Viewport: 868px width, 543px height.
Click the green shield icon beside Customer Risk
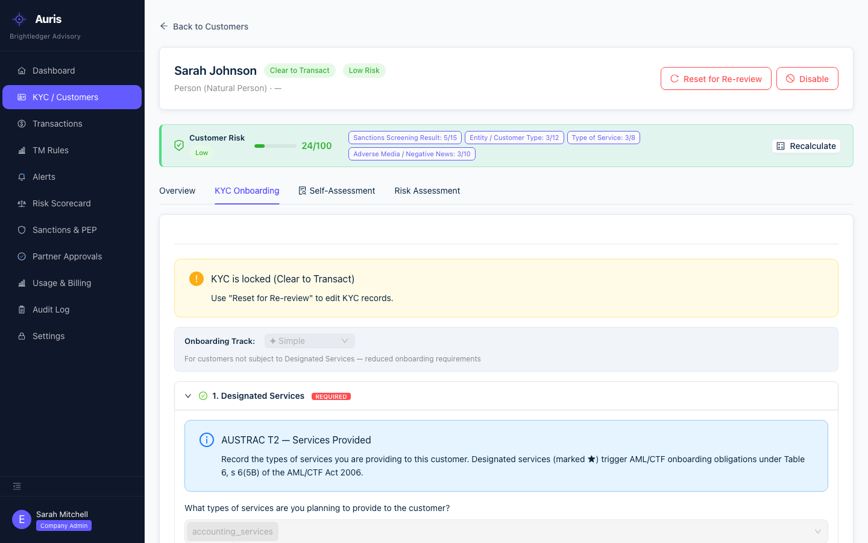179,145
